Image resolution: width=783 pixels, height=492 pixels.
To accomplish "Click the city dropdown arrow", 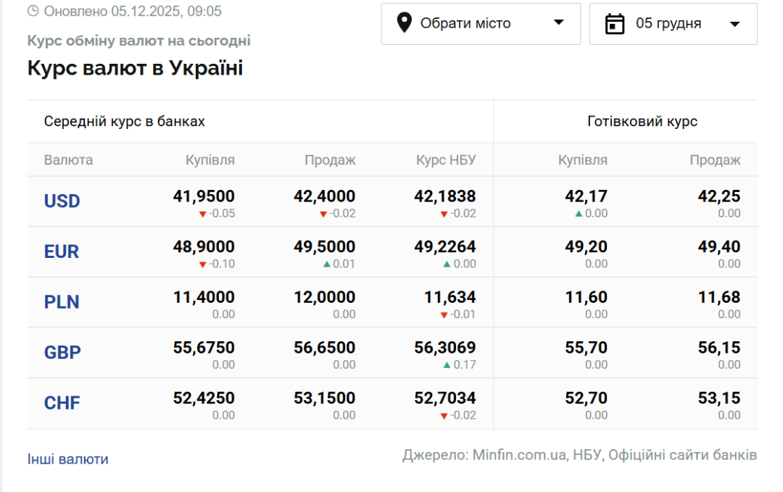I will pyautogui.click(x=558, y=23).
